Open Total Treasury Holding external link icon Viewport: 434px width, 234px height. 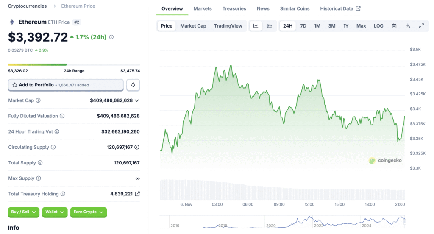[x=137, y=194]
